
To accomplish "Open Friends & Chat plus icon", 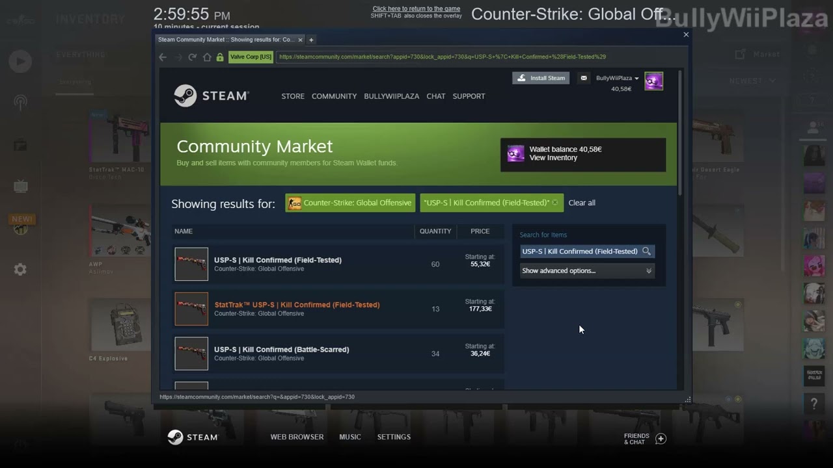I will [661, 439].
